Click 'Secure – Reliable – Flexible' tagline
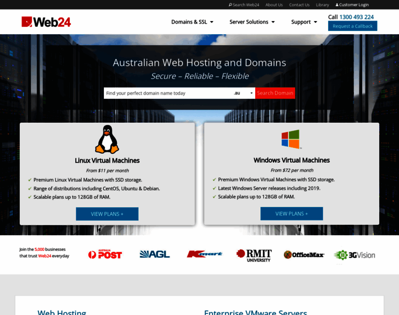 click(199, 76)
